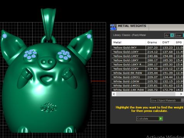
Task: Click the 137.68 DWT cell
Action: pos(168,52)
